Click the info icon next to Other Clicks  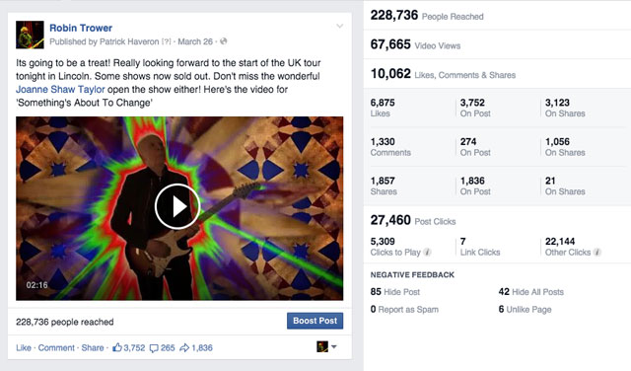coord(597,253)
